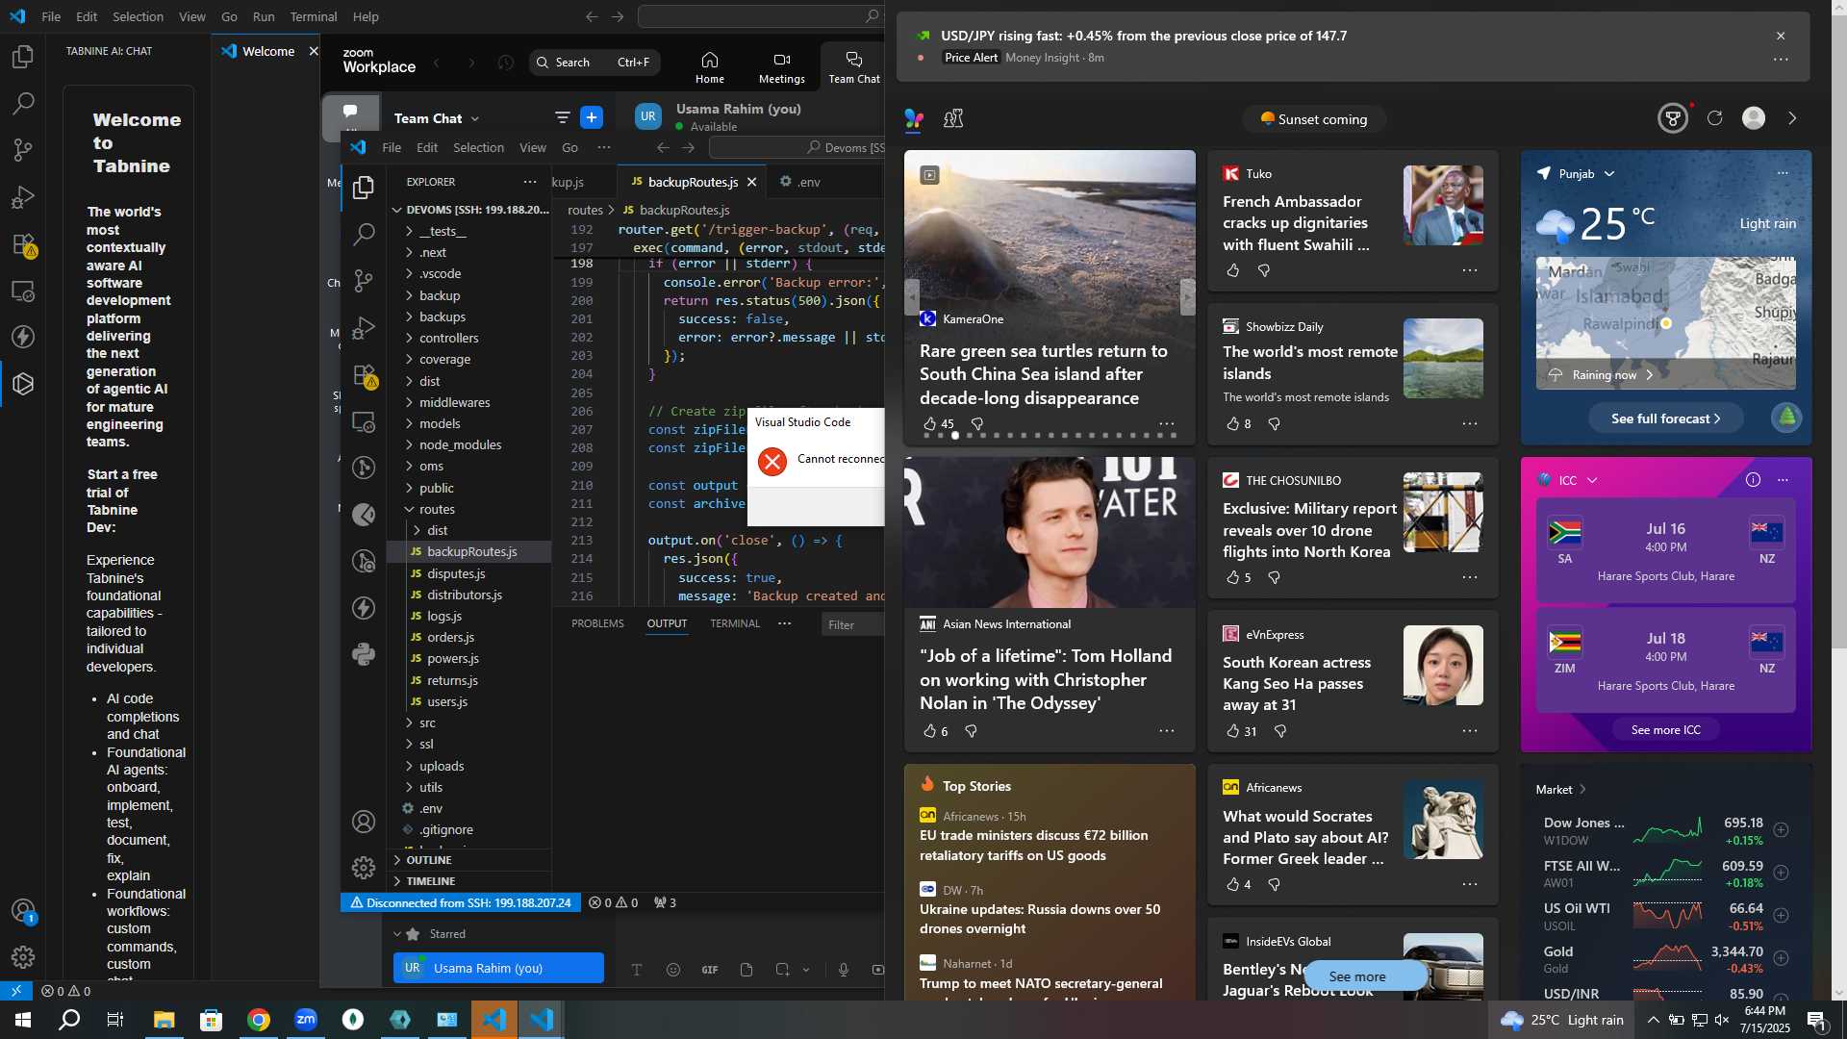The width and height of the screenshot is (1847, 1039).
Task: Refresh the widgets feed
Action: pos(1714,118)
